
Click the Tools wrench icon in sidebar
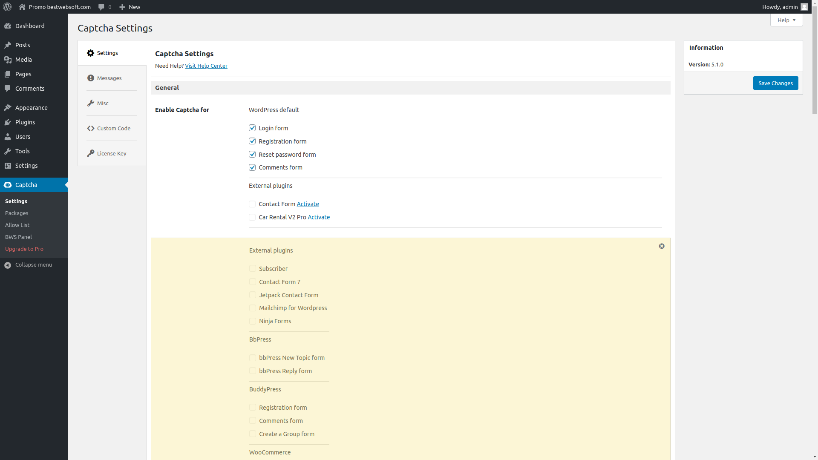click(8, 151)
